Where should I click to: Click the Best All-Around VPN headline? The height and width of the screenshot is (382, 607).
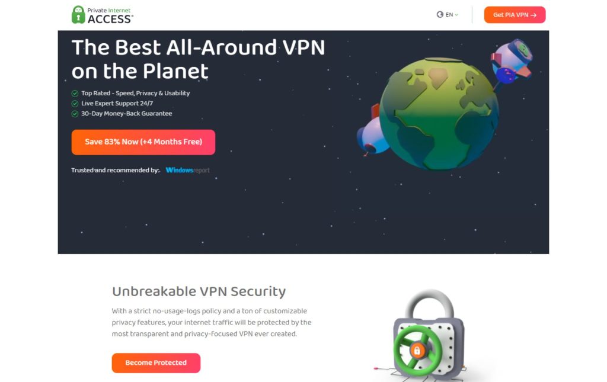[198, 59]
